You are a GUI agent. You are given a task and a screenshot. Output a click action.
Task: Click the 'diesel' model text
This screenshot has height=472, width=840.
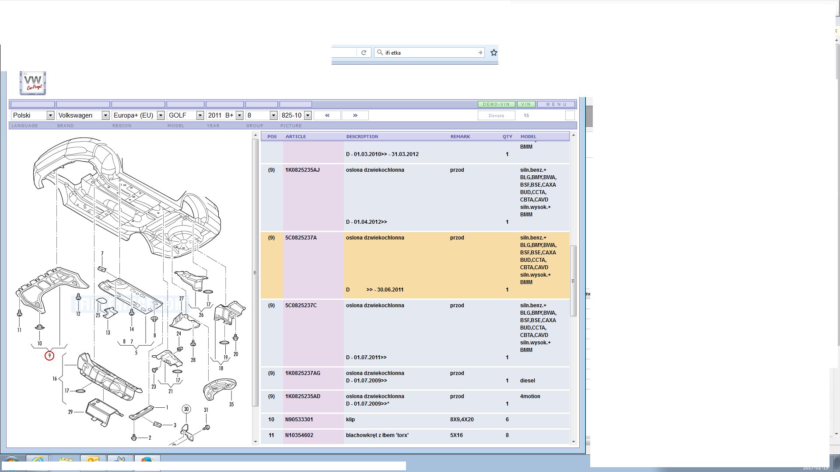pyautogui.click(x=528, y=381)
